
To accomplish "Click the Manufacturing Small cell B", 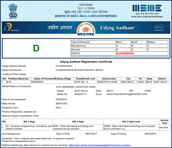I will [139, 46].
